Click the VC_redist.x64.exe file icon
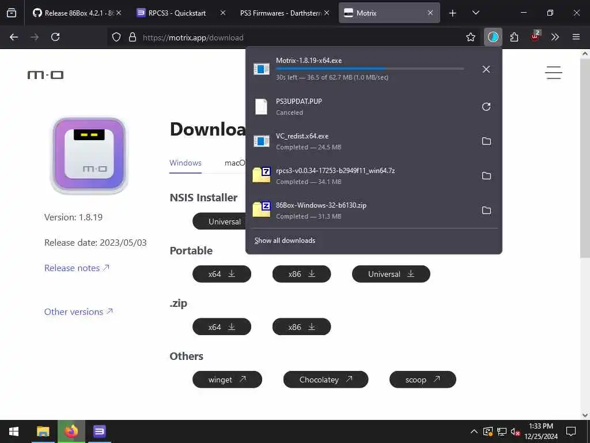 262,141
